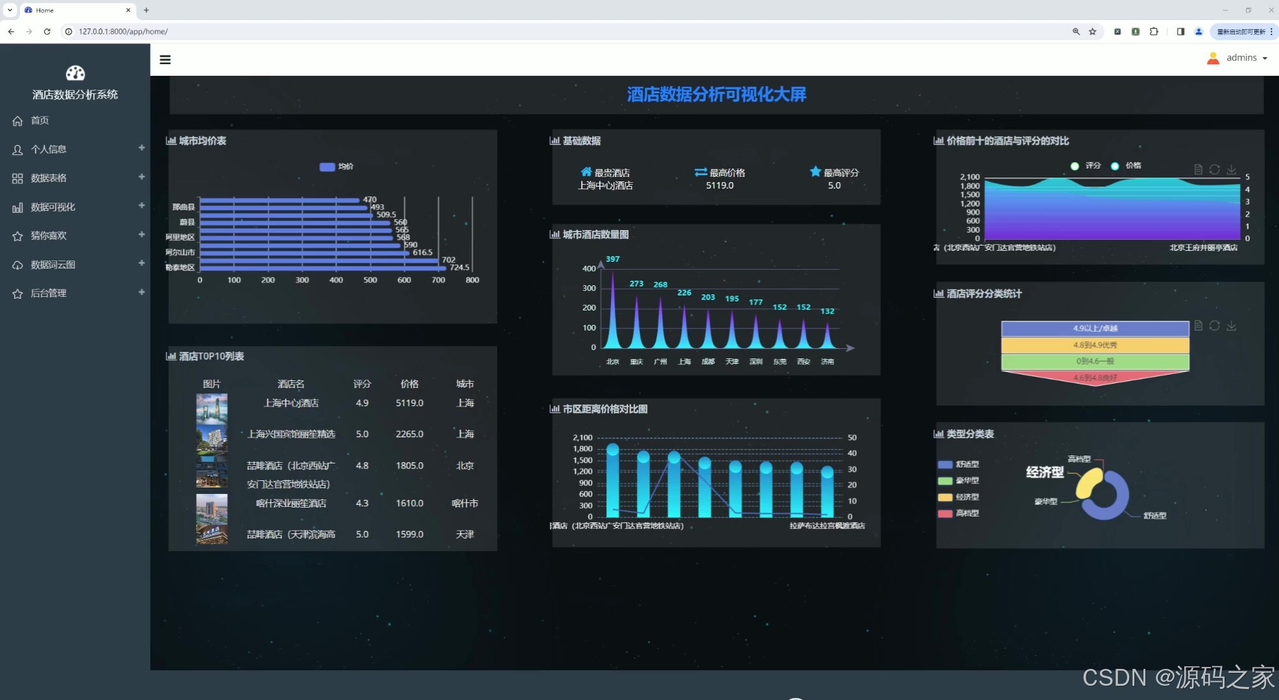
Task: Toggle 评分 legend in price-rating chart
Action: 1086,166
